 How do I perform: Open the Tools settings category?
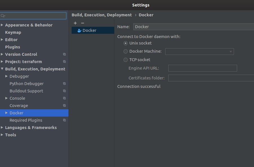[x=10, y=135]
